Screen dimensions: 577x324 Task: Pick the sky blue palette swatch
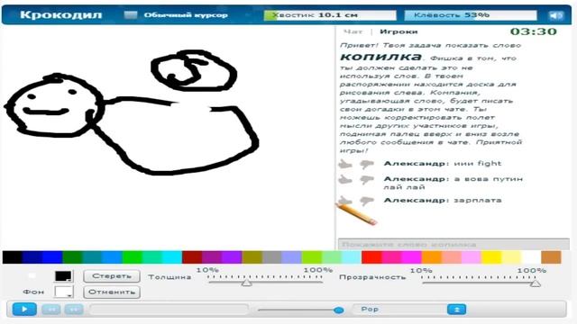(112, 257)
